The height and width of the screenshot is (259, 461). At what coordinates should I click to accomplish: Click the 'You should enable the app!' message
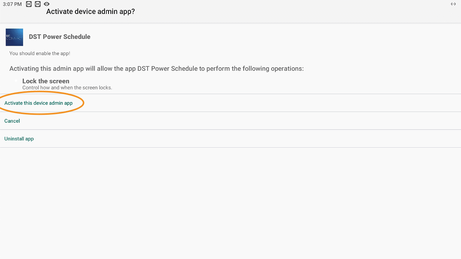[x=40, y=54]
